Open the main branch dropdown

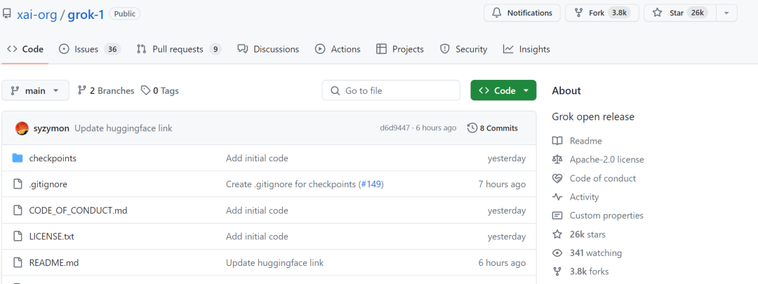point(36,90)
